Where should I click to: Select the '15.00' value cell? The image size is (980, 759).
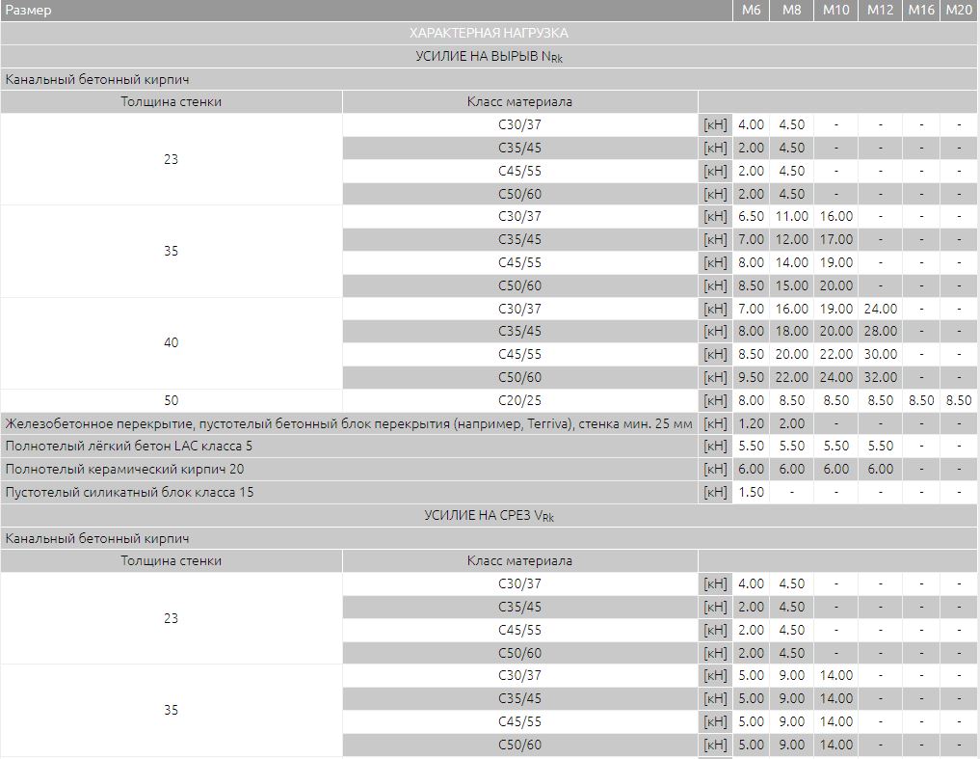click(791, 286)
